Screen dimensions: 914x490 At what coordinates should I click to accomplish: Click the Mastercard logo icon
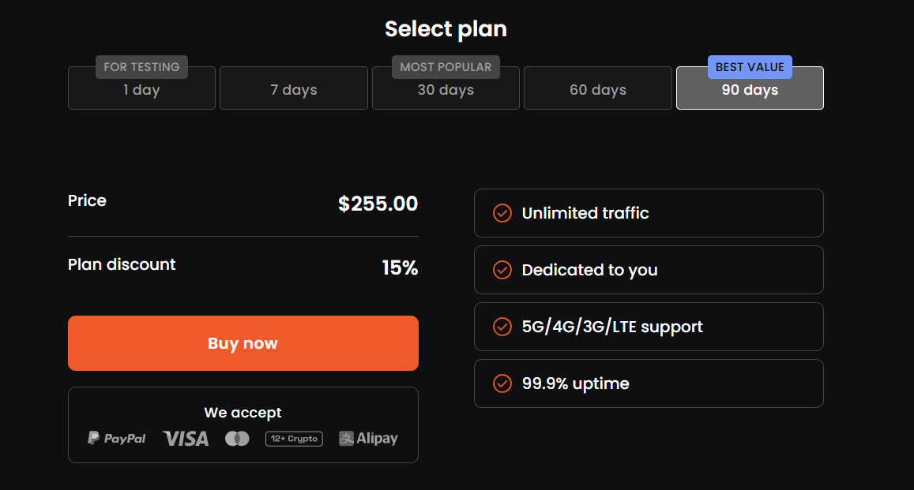237,438
